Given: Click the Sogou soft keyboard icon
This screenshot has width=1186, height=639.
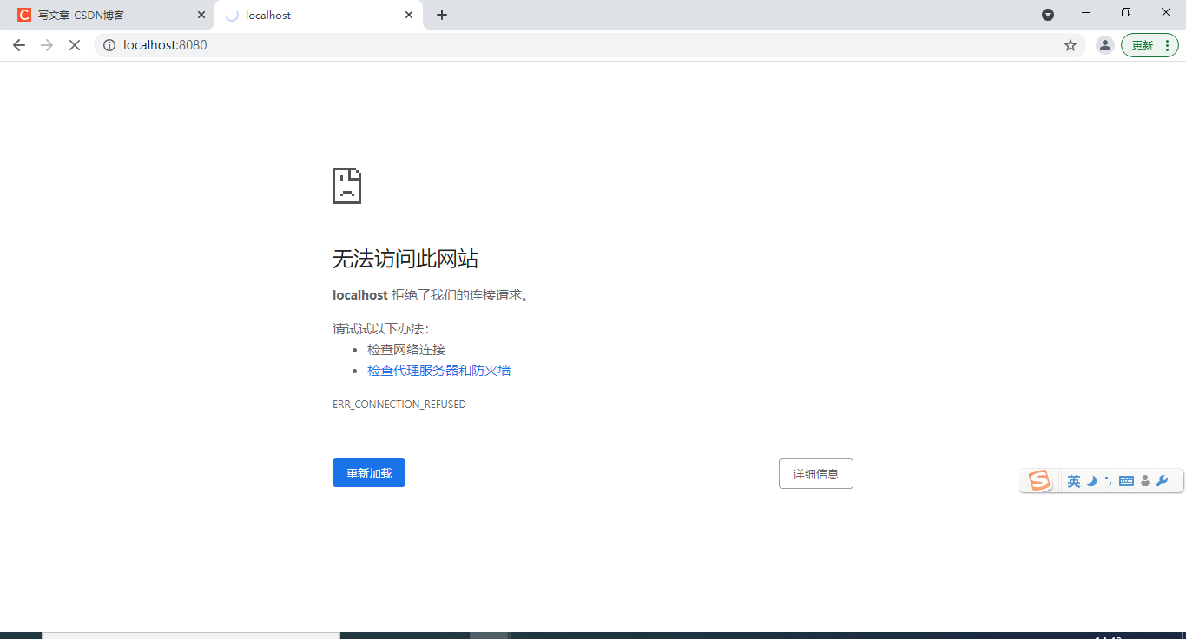Looking at the screenshot, I should 1126,480.
